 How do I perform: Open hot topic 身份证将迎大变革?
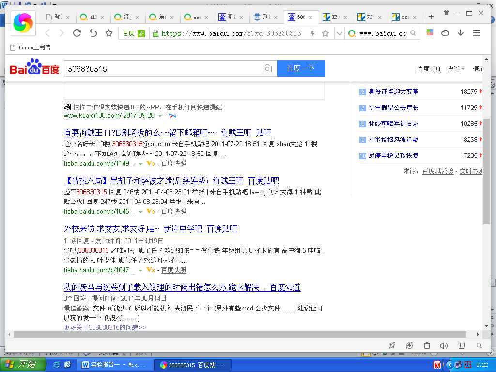[393, 92]
